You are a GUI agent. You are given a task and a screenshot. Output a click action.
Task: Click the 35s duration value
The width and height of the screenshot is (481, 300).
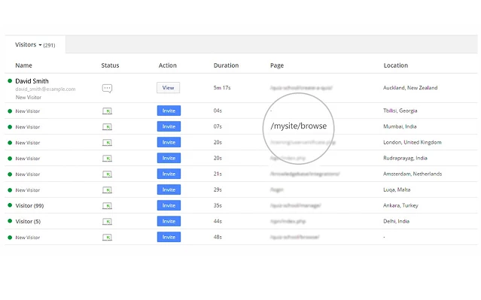(218, 205)
